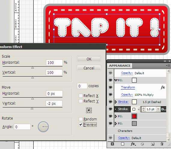Uncheck the Preview checkbox
Screen dimensions: 171x149
click(81, 124)
